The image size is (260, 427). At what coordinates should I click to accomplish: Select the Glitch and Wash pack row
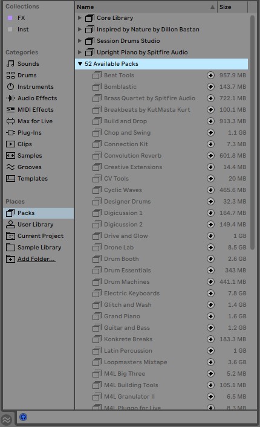tap(161, 305)
